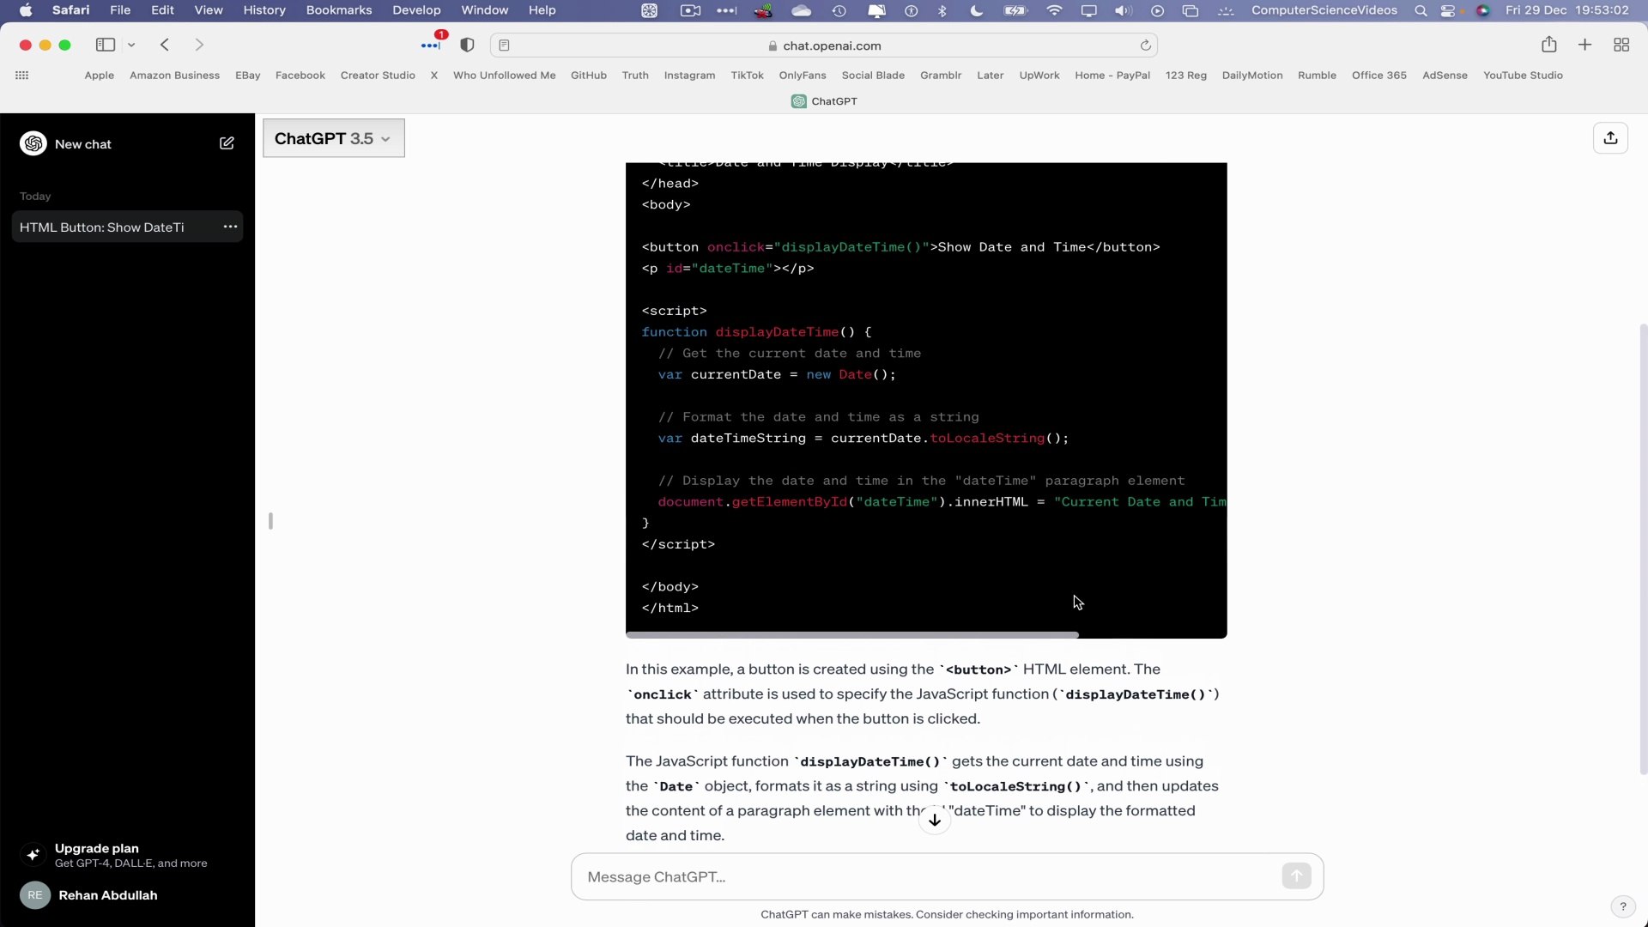1648x927 pixels.
Task: Click the scroll-to-bottom arrow over the input
Action: click(x=935, y=819)
